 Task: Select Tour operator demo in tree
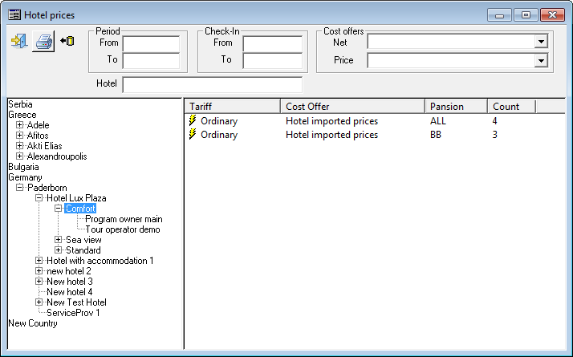point(122,229)
